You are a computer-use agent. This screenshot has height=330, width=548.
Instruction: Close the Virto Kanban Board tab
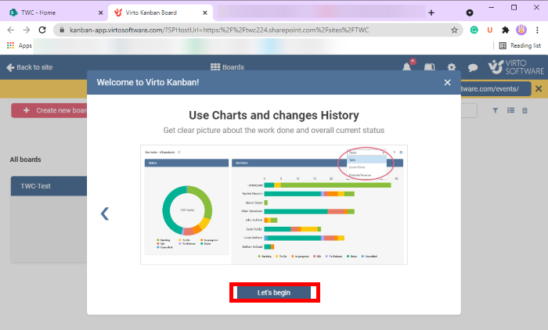[205, 13]
